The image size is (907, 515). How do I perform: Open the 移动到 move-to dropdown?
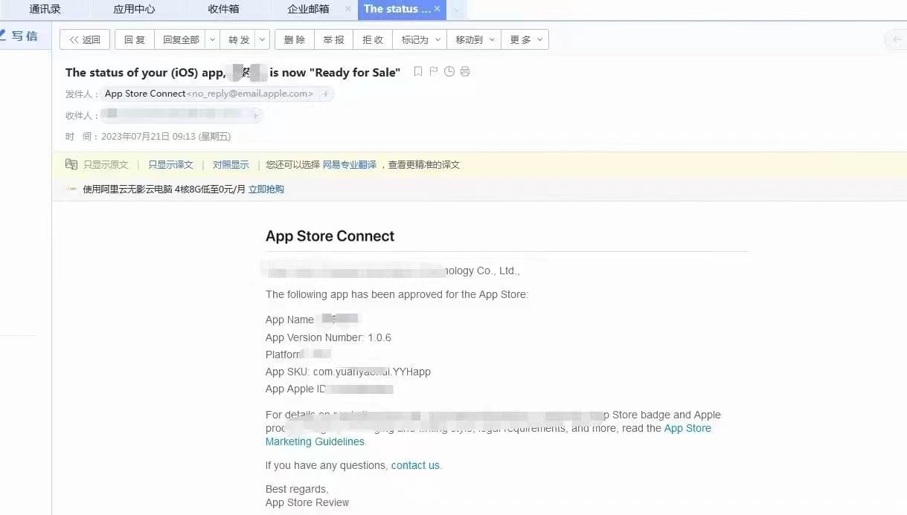(x=492, y=40)
